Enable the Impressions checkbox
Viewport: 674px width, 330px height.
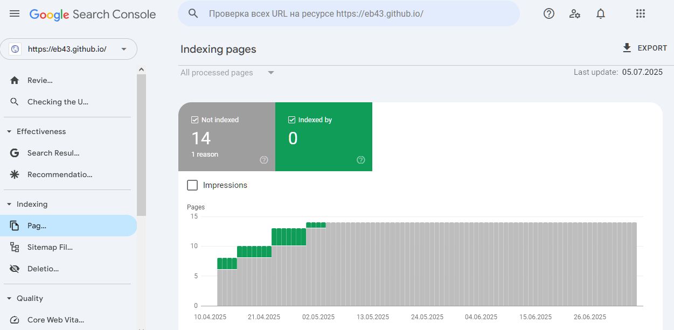(192, 185)
